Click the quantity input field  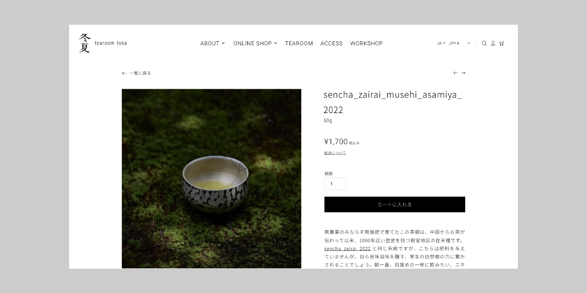(335, 184)
